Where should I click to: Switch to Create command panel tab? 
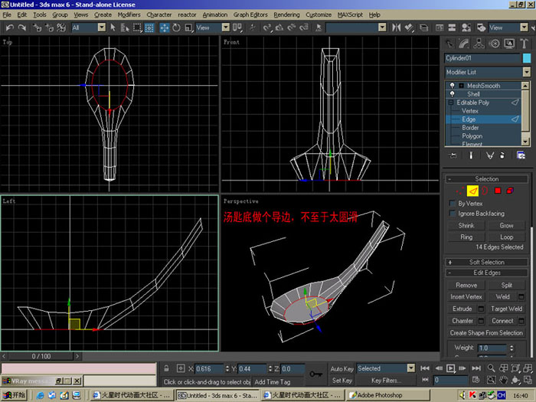pos(450,44)
